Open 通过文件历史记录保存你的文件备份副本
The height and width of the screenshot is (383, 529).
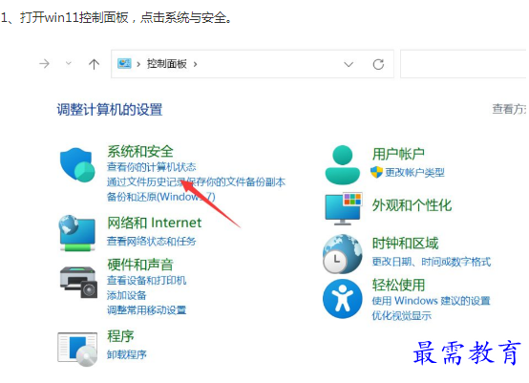click(196, 181)
